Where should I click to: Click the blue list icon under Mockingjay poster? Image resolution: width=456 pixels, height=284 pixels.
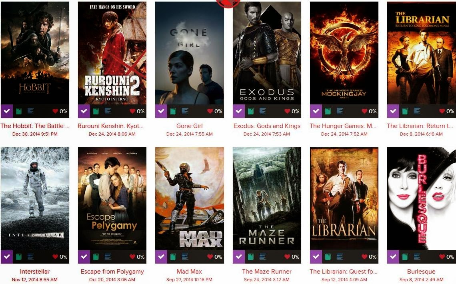[340, 111]
